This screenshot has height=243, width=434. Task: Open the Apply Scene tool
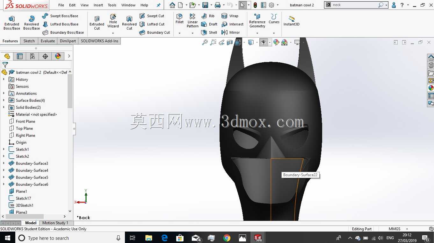[x=284, y=42]
